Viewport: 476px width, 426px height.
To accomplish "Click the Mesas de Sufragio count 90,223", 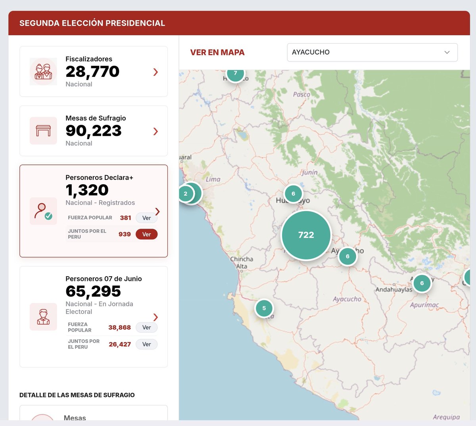I will (x=94, y=131).
